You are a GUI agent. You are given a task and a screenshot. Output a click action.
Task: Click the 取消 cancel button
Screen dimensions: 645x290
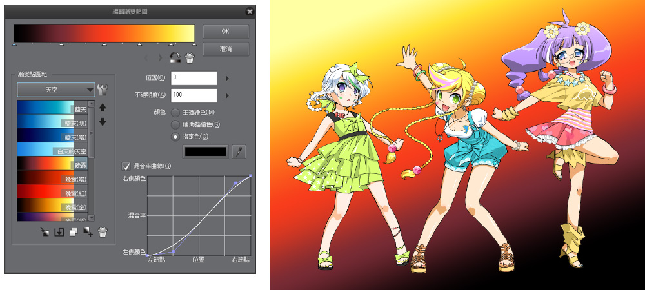[225, 49]
